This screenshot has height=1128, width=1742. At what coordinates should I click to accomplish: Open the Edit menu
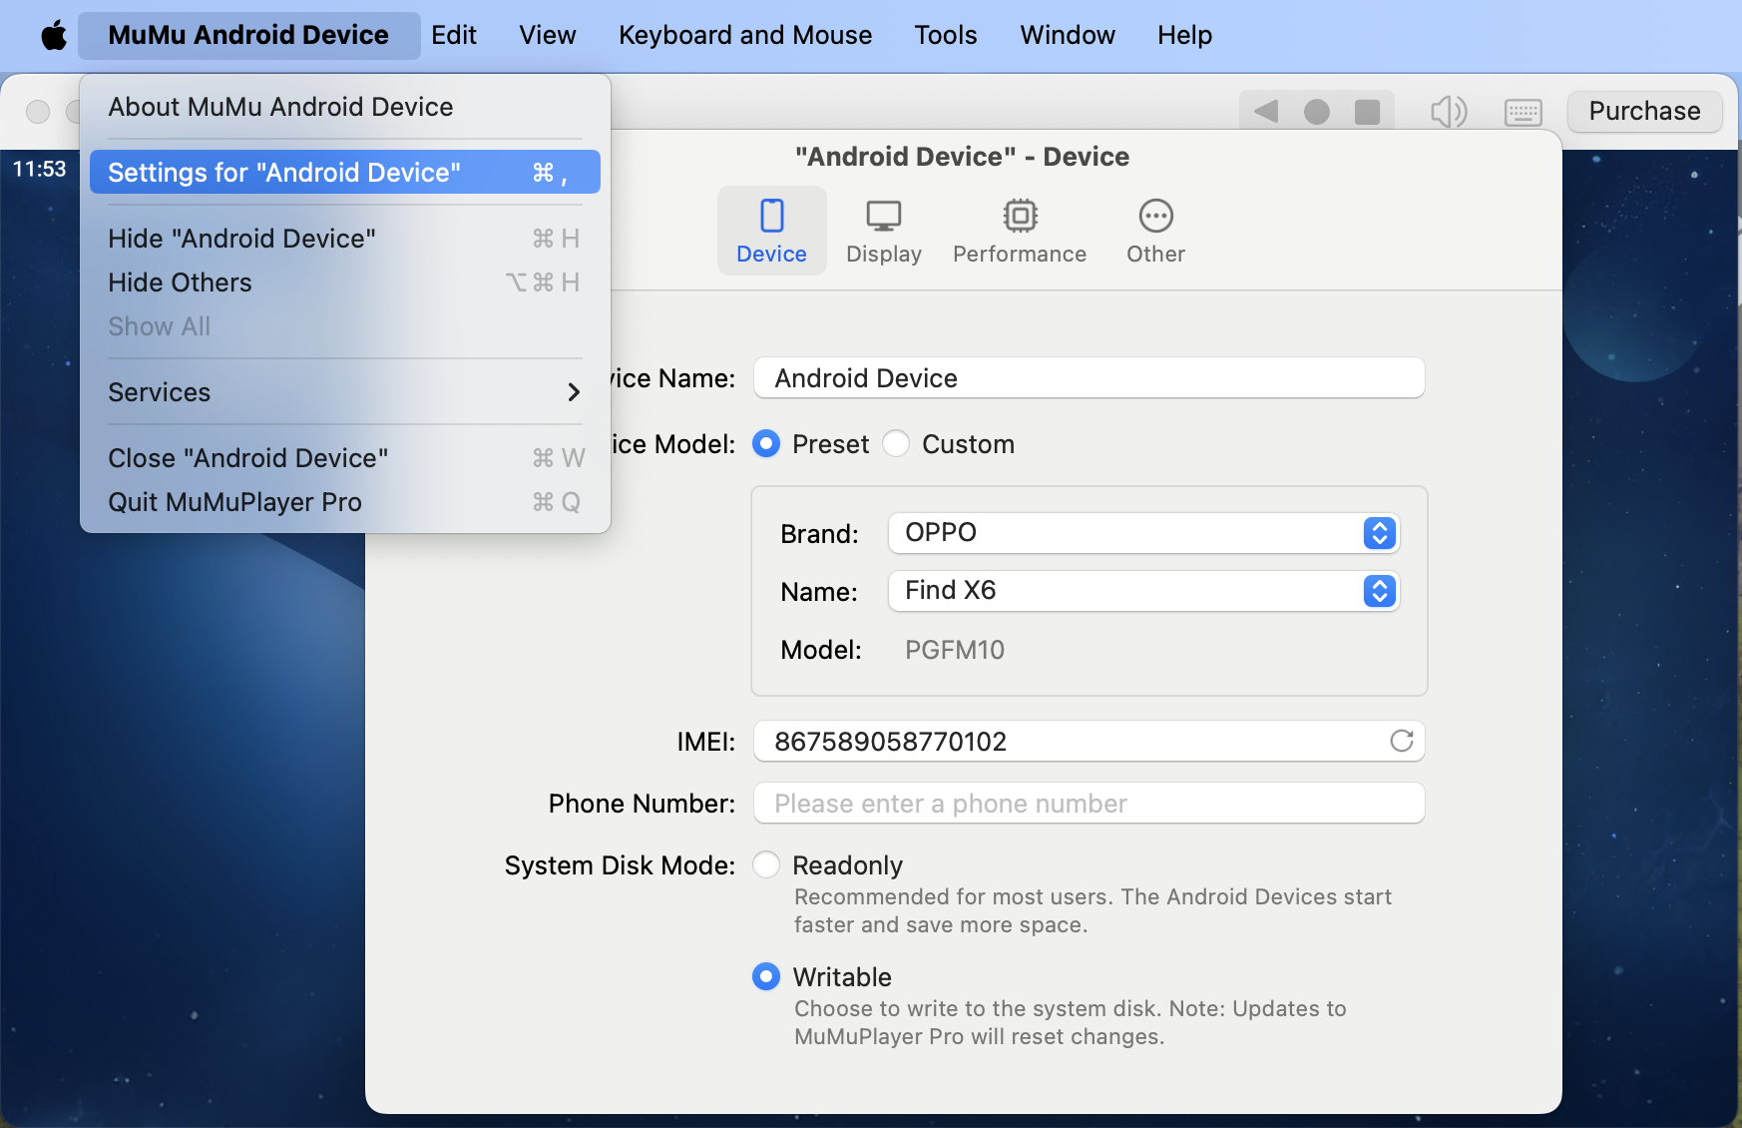(454, 36)
